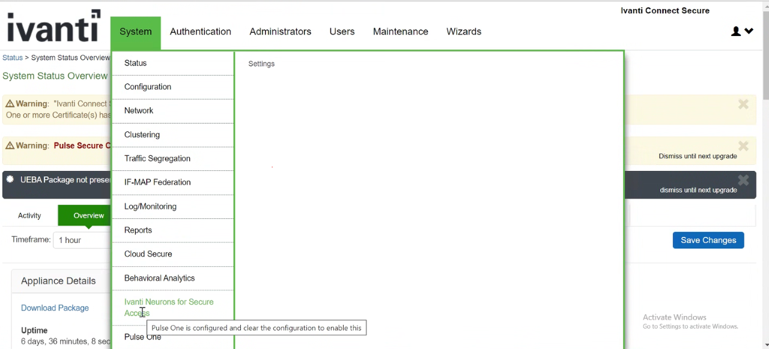Dismiss the Pulse Secure warning with its X icon

[x=743, y=146]
